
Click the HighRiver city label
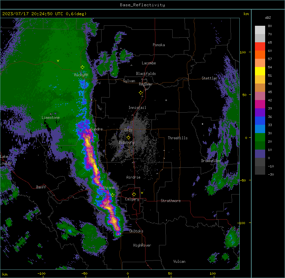point(142,245)
